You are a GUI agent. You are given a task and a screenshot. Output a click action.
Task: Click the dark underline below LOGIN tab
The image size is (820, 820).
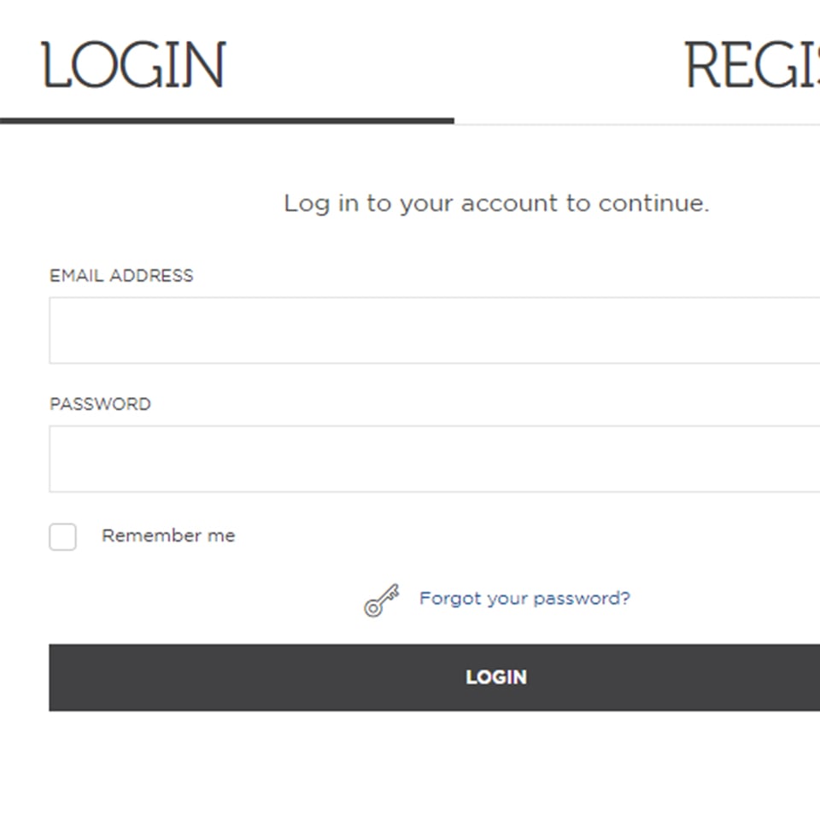pyautogui.click(x=227, y=120)
